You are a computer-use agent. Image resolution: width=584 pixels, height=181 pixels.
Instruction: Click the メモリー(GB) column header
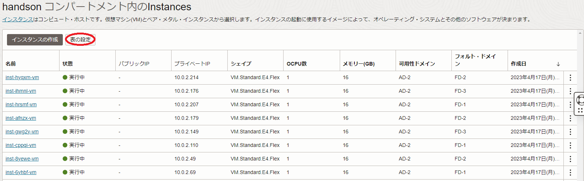tap(358, 64)
